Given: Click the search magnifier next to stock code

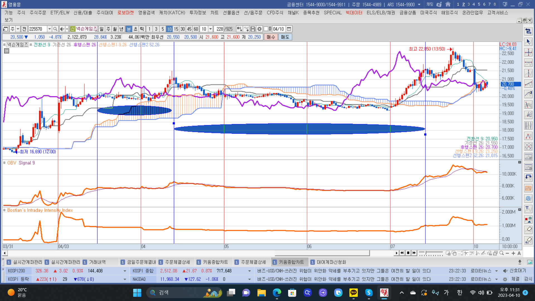Looking at the screenshot, I should [55, 29].
